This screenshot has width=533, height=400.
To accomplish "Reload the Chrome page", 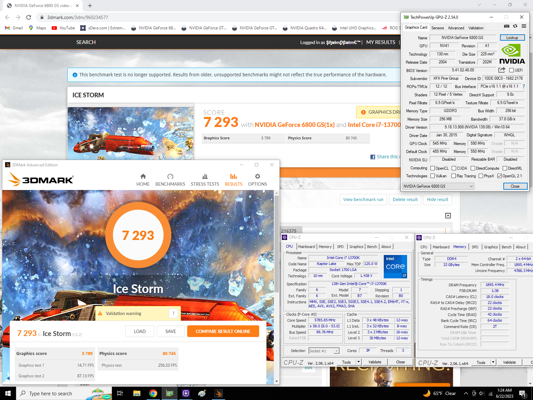I will pyautogui.click(x=29, y=17).
